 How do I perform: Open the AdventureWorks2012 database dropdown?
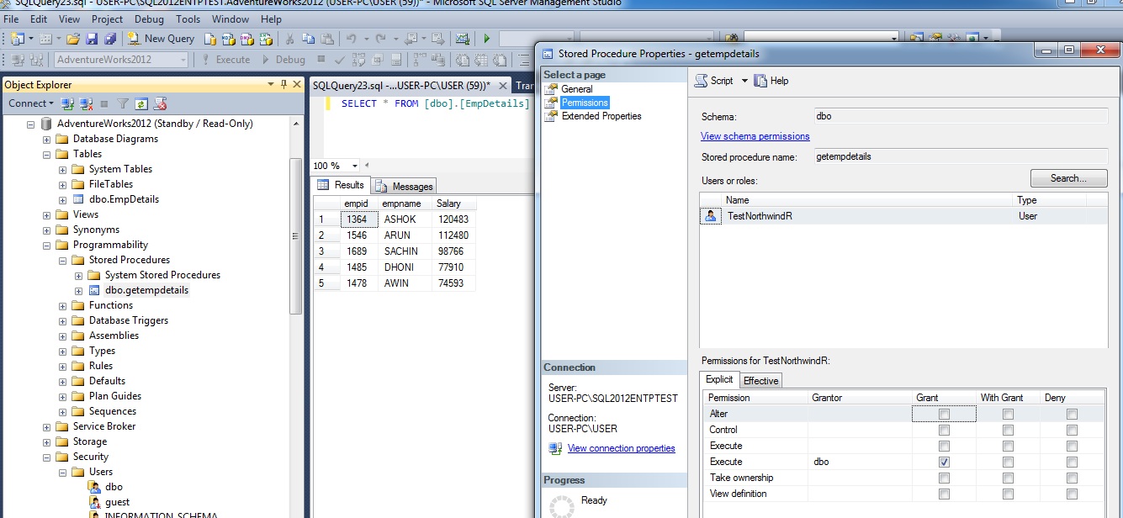click(x=183, y=60)
